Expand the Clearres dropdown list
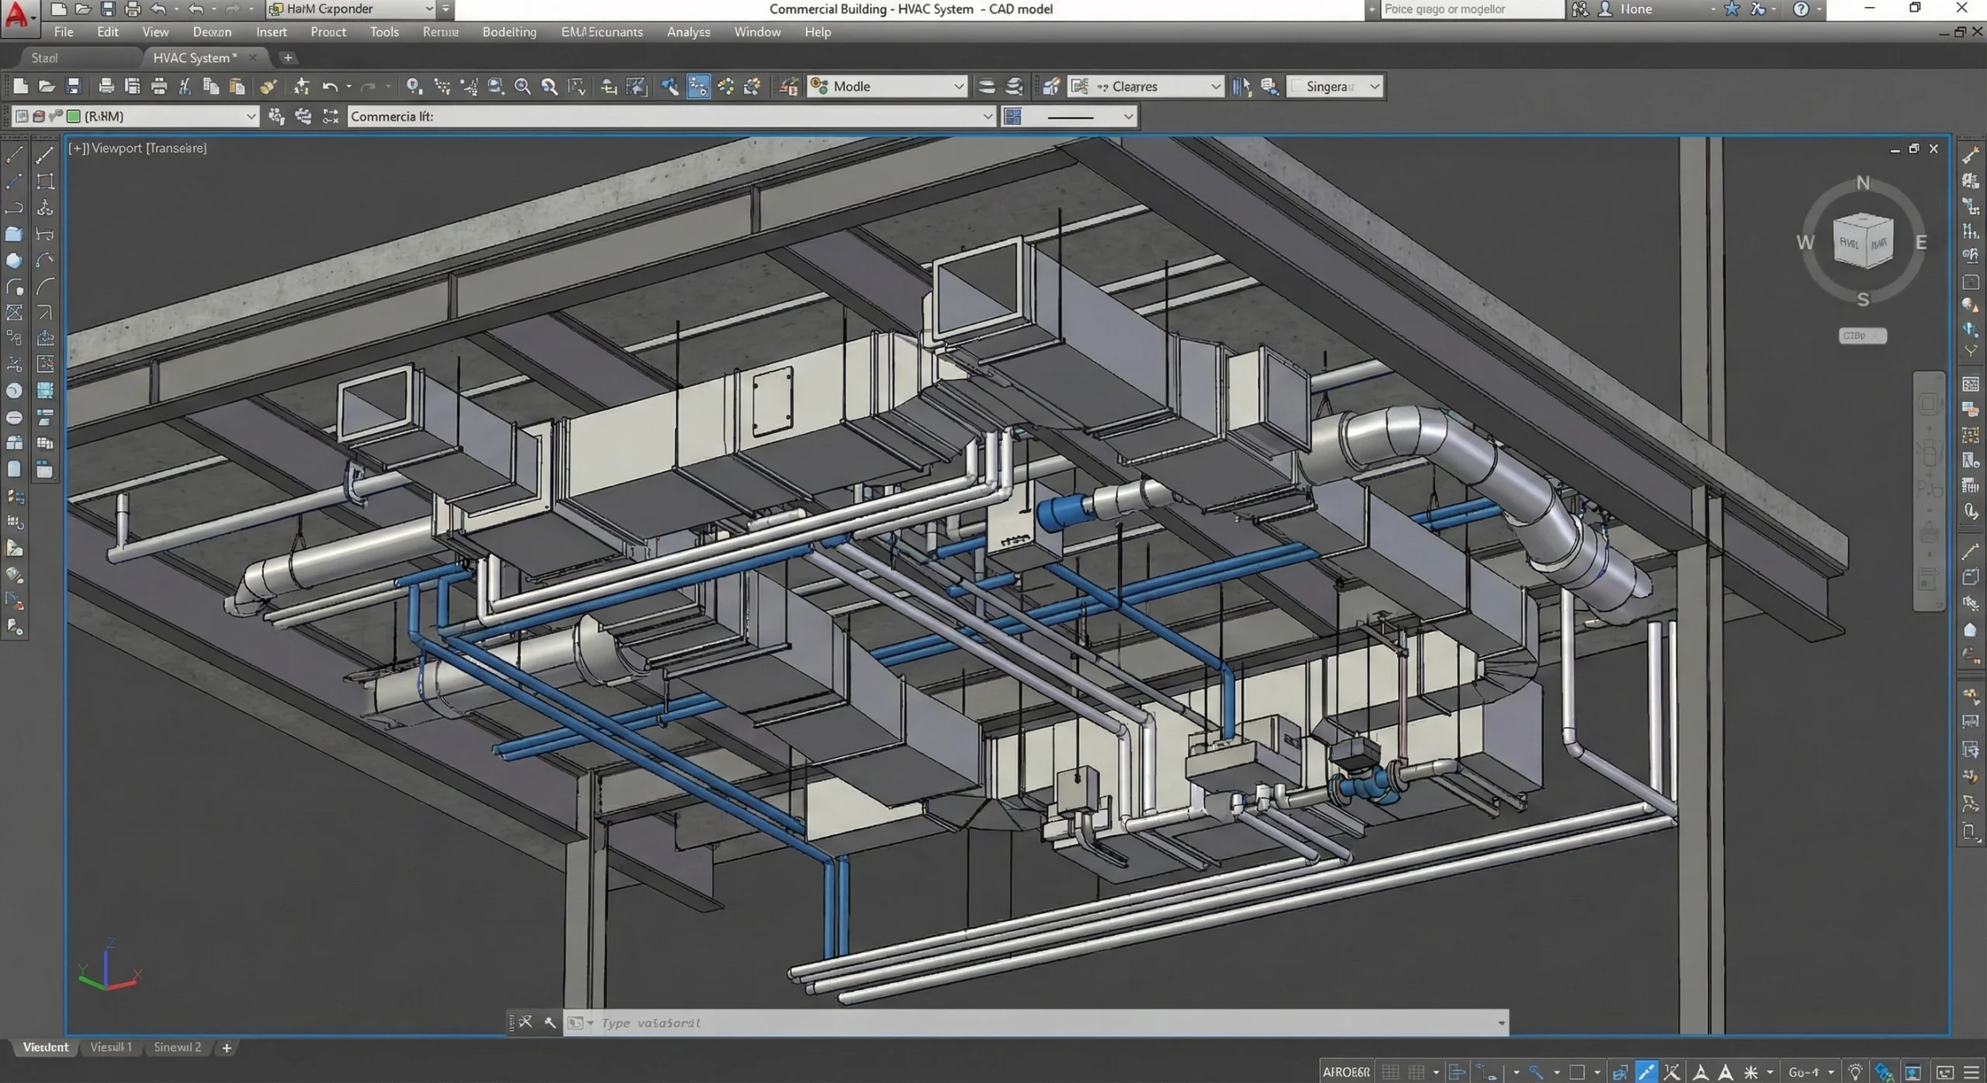 [x=1215, y=86]
